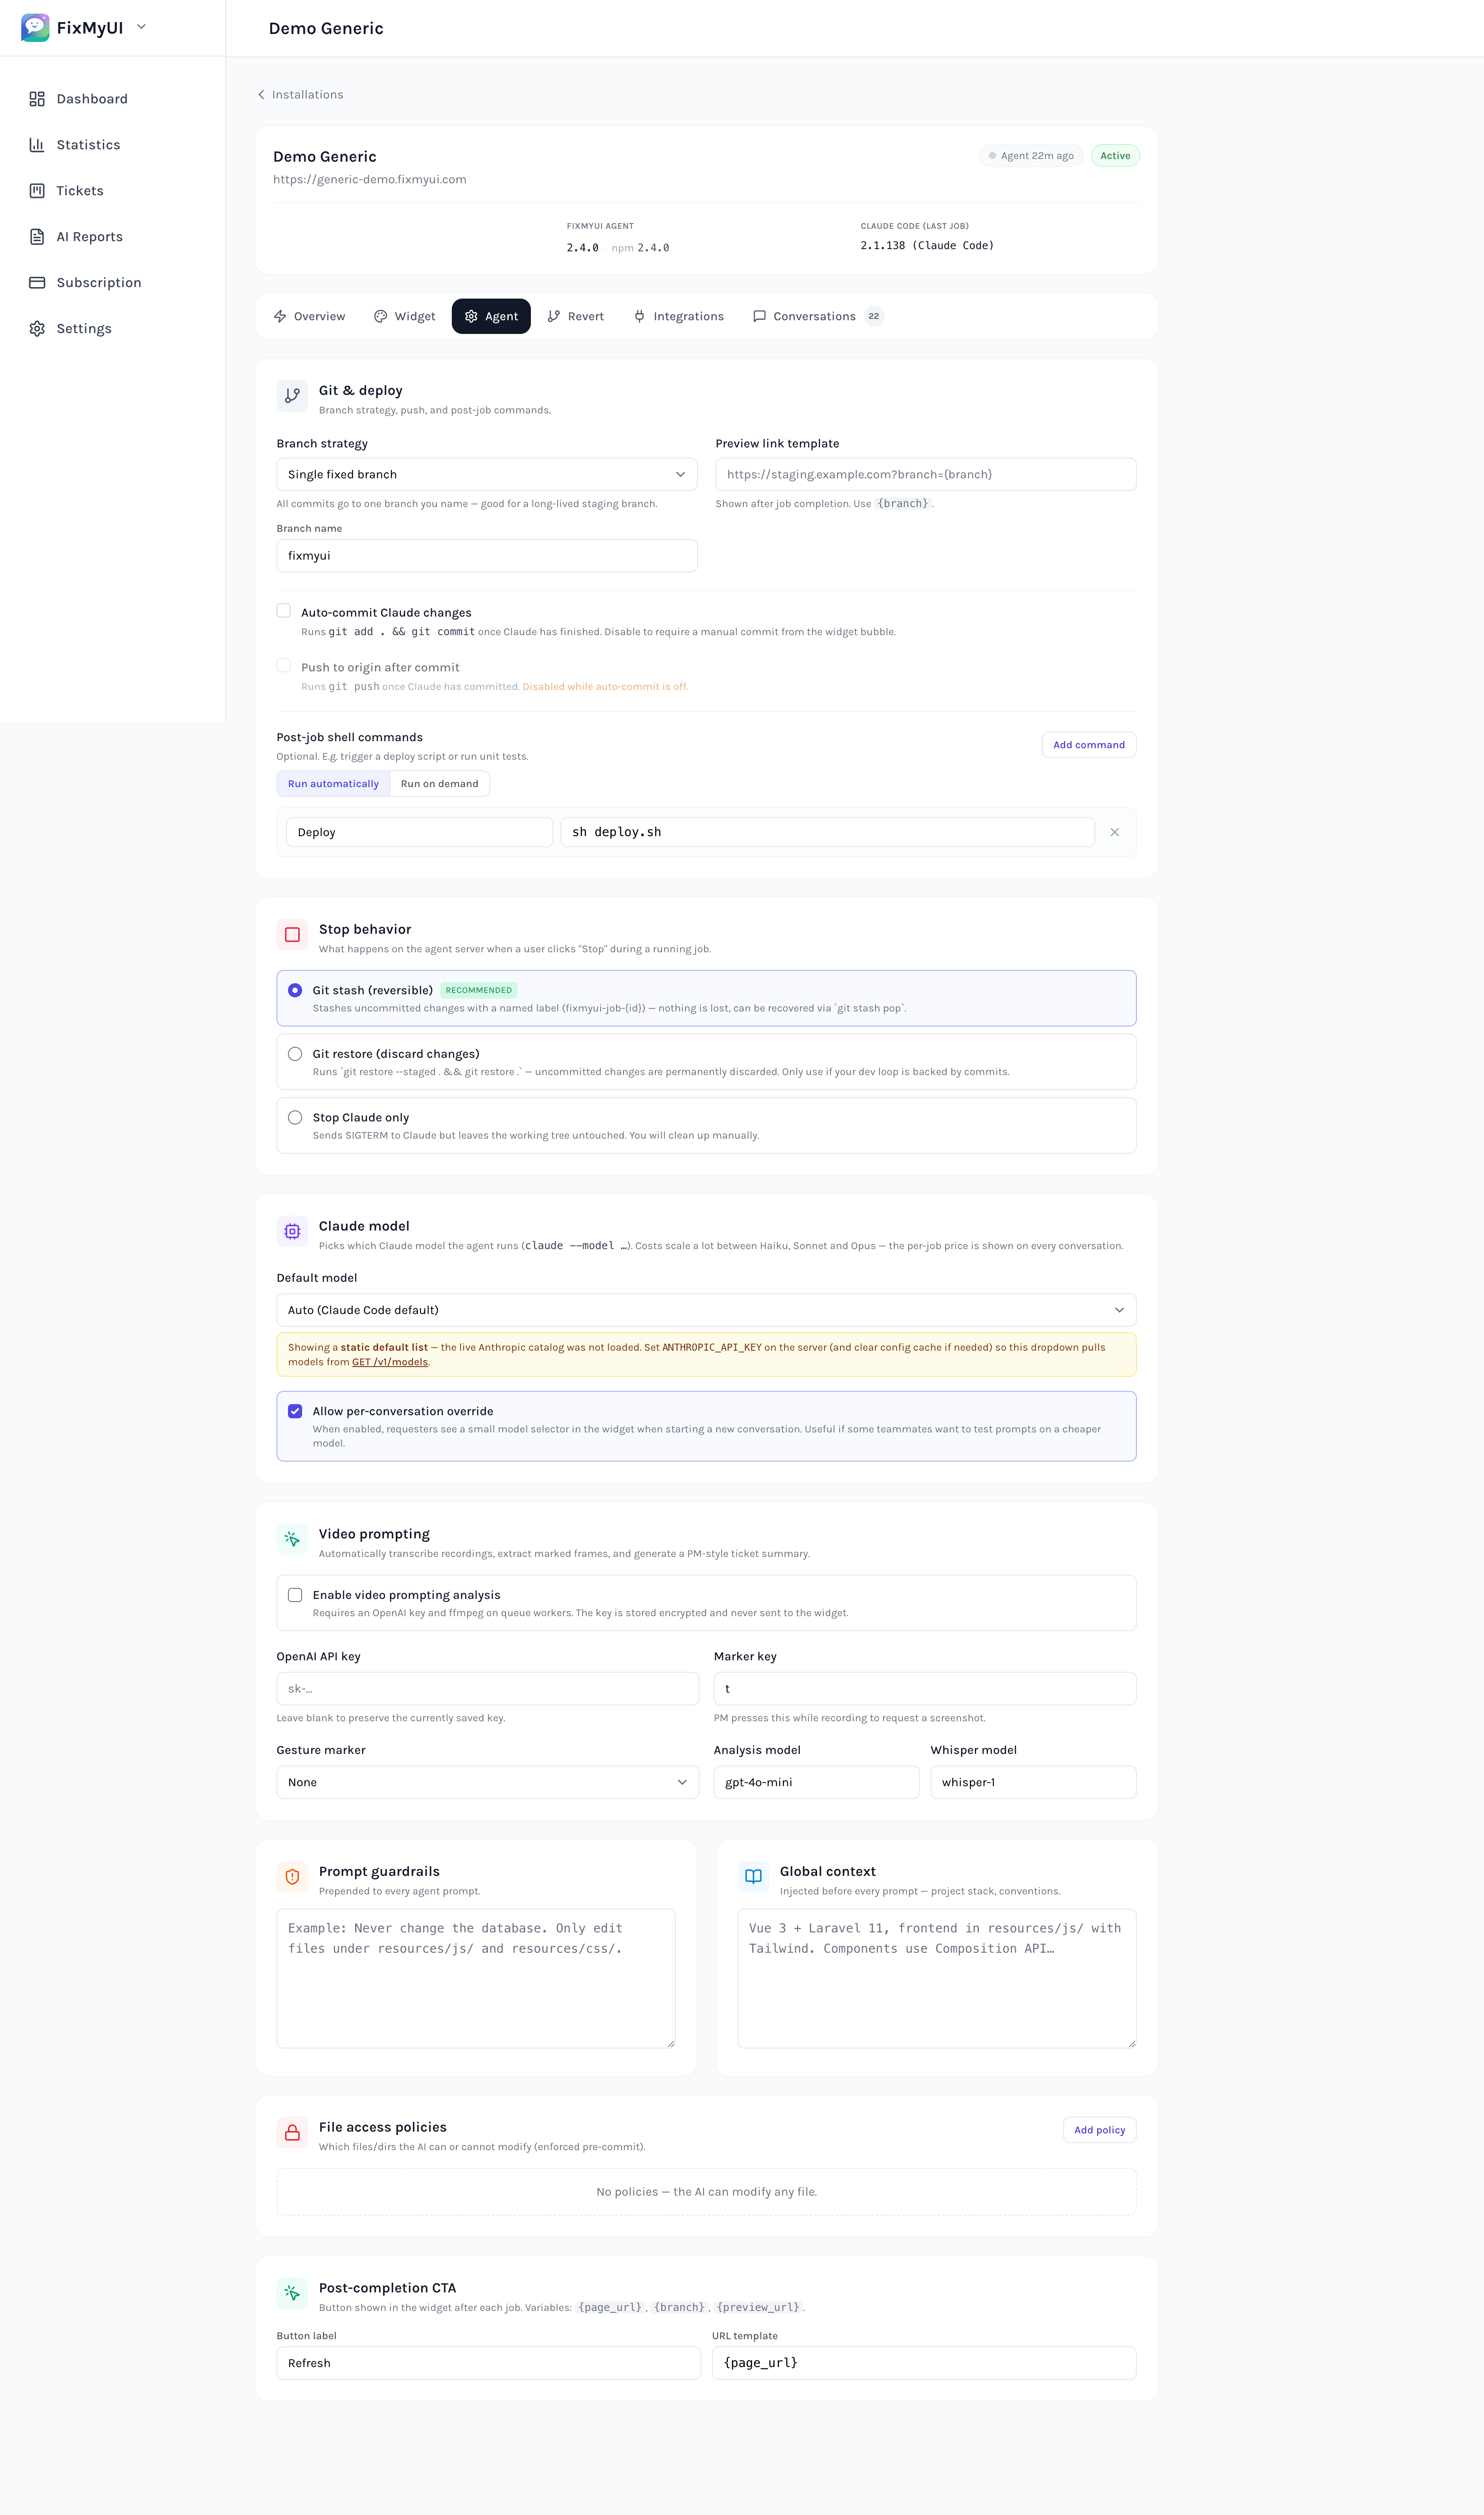Toggle Allow per-conversation override checkbox
This screenshot has height=2515, width=1484.
[x=295, y=1412]
